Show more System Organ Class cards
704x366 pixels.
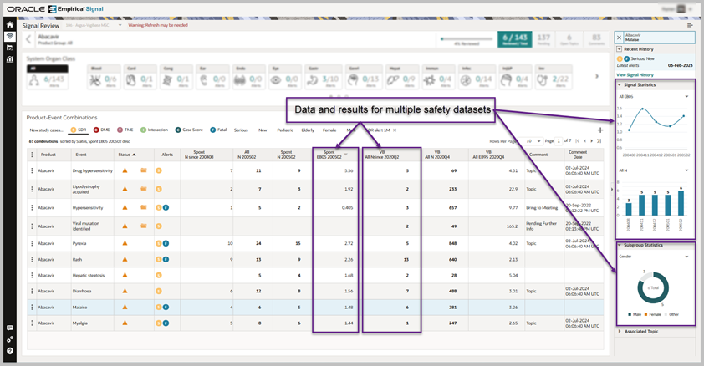(597, 76)
